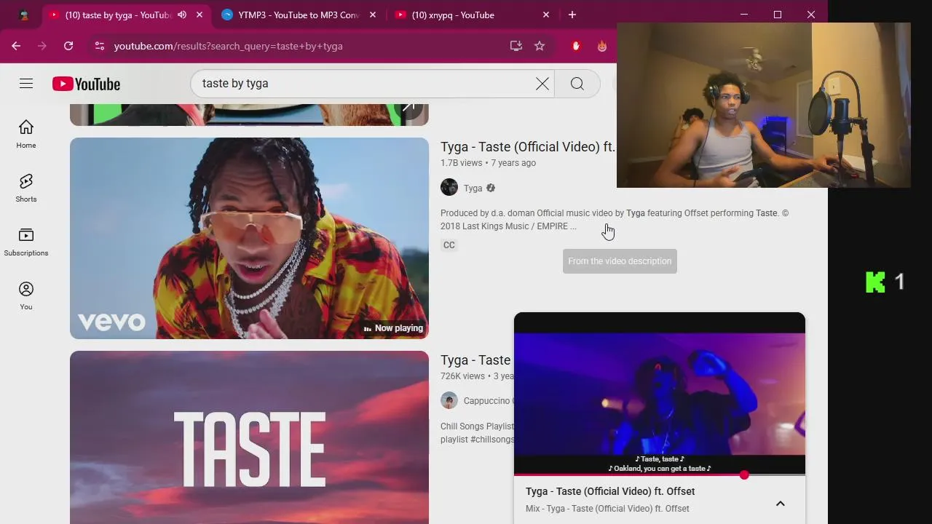Open Tyga - Taste (Official Video) title link
Screen dimensions: 932x524
coord(528,147)
